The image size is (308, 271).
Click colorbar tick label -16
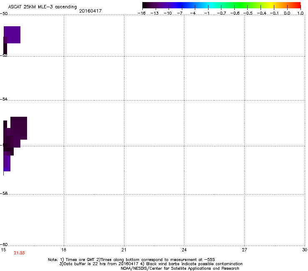tap(142, 13)
